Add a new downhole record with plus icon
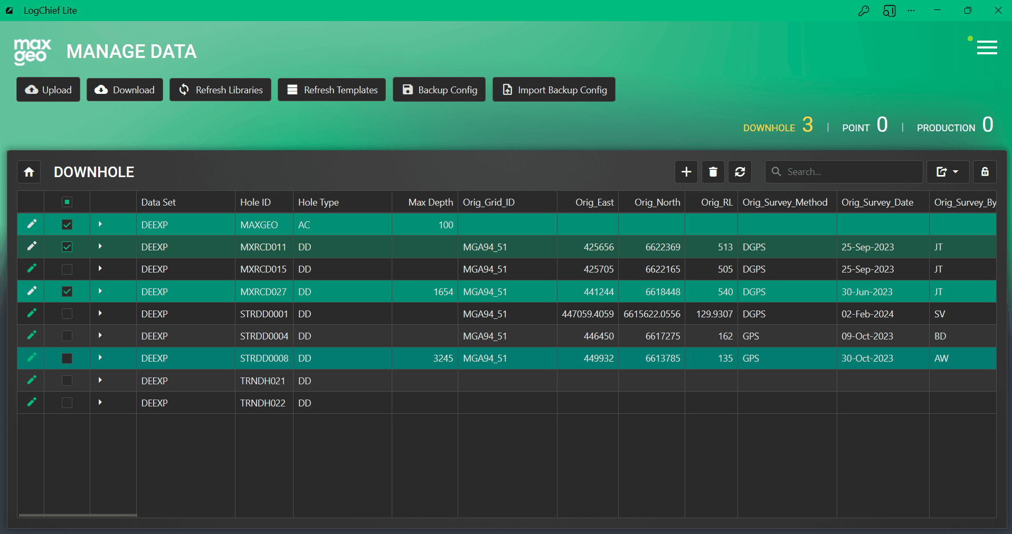 click(686, 172)
